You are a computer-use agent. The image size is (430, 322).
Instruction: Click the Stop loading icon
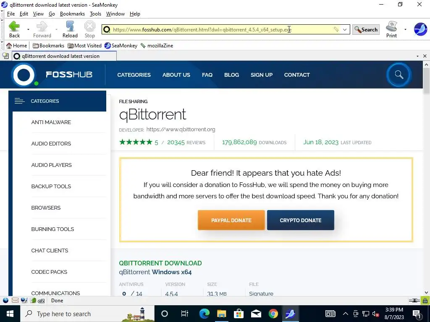90,26
